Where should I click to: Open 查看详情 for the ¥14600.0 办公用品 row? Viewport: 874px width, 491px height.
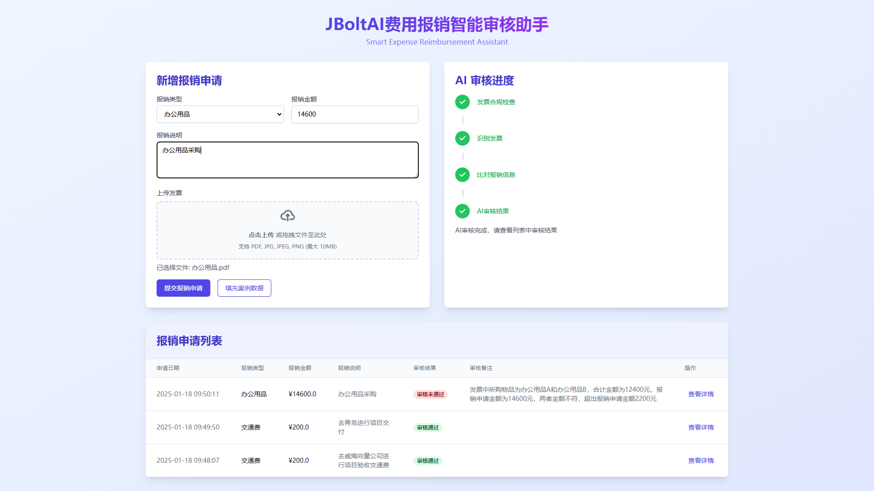701,394
